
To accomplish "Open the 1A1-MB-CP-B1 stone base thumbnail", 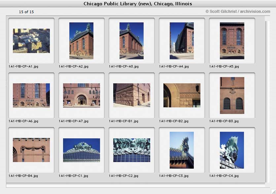I will click(x=132, y=95).
